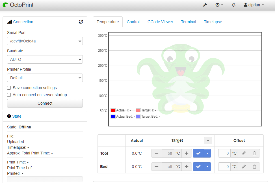The width and height of the screenshot is (275, 183).
Task: Click the Bed offset pencil icon
Action: click(244, 167)
